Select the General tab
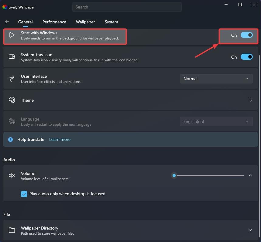The width and height of the screenshot is (261, 242). [26, 22]
